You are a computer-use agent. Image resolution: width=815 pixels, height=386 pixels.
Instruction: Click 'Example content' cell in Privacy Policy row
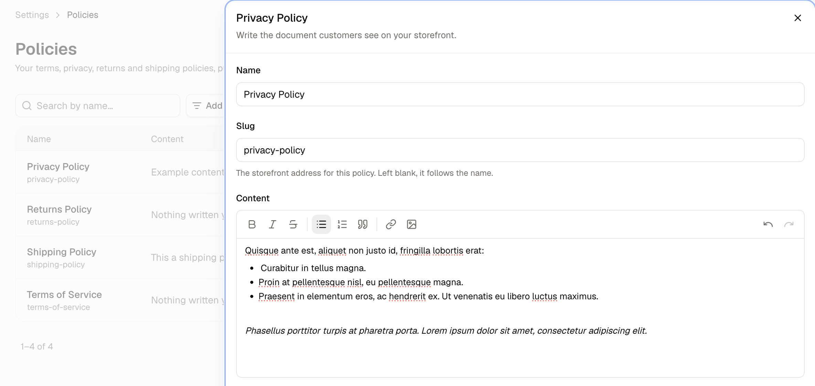[x=188, y=172]
